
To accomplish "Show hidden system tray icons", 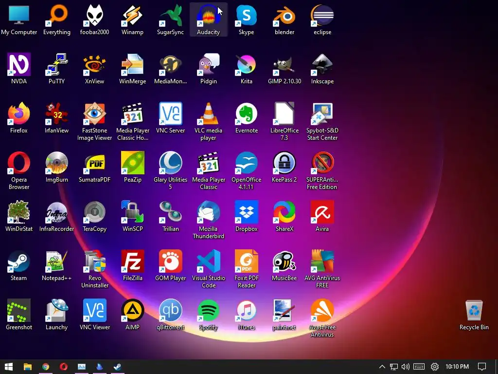I will tap(382, 367).
